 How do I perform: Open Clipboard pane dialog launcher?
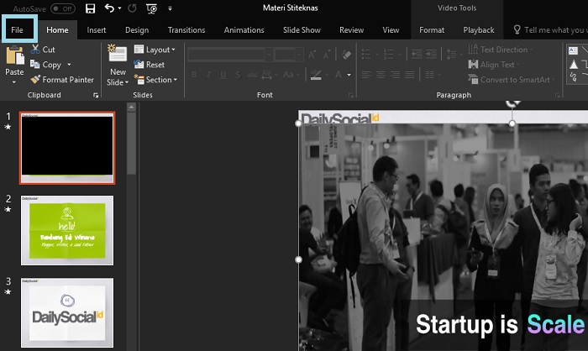[x=96, y=95]
